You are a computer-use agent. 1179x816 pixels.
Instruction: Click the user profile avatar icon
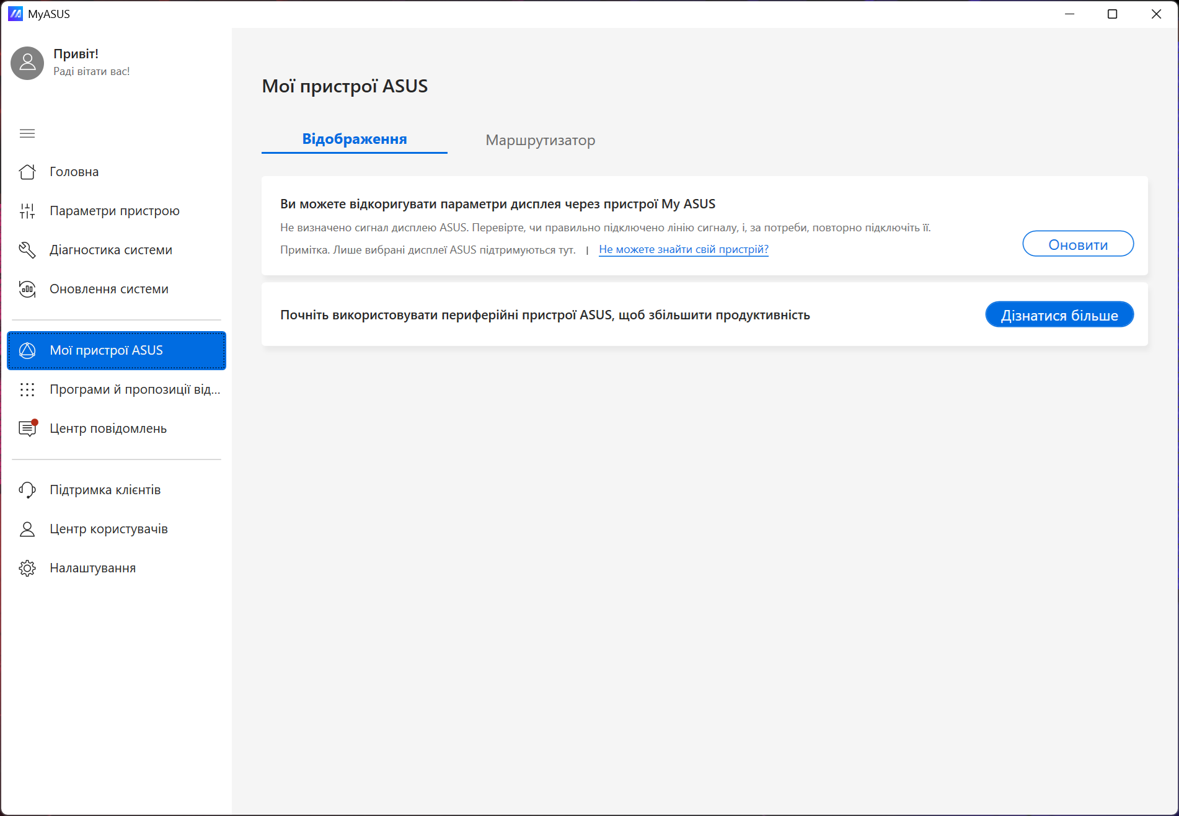27,63
